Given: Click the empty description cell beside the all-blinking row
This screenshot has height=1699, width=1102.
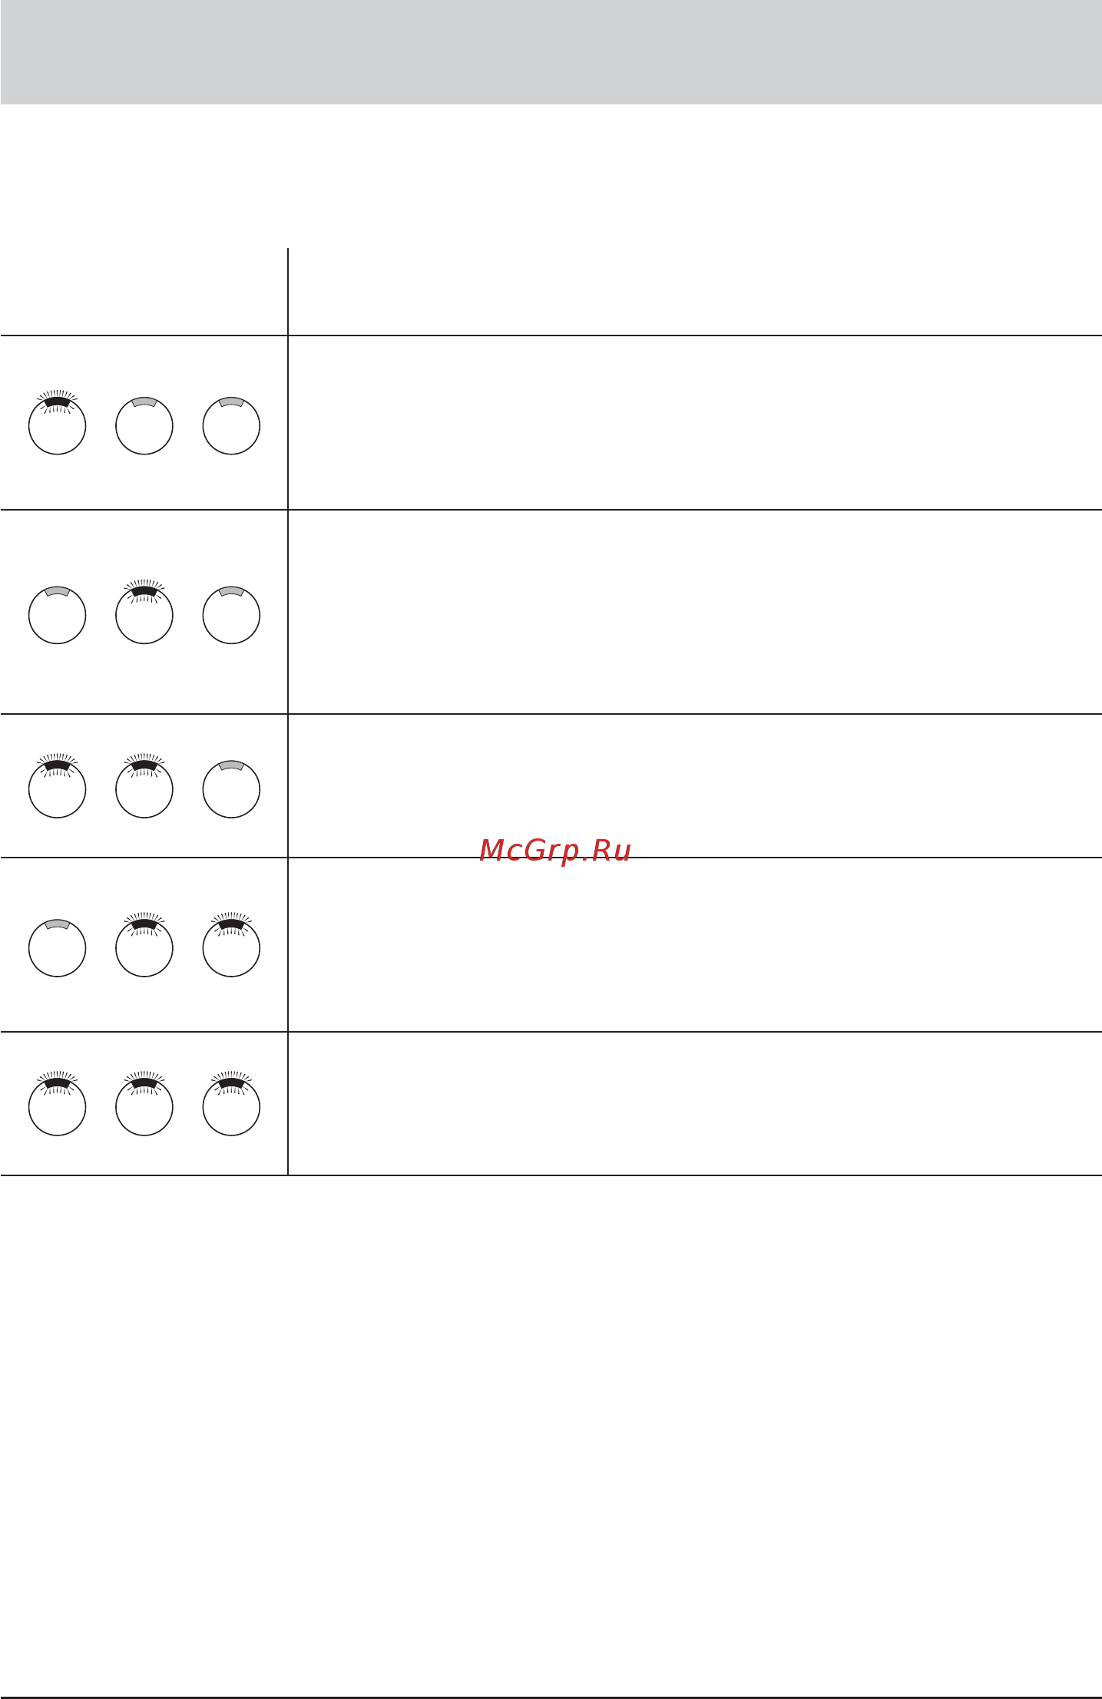Looking at the screenshot, I should (x=695, y=1103).
